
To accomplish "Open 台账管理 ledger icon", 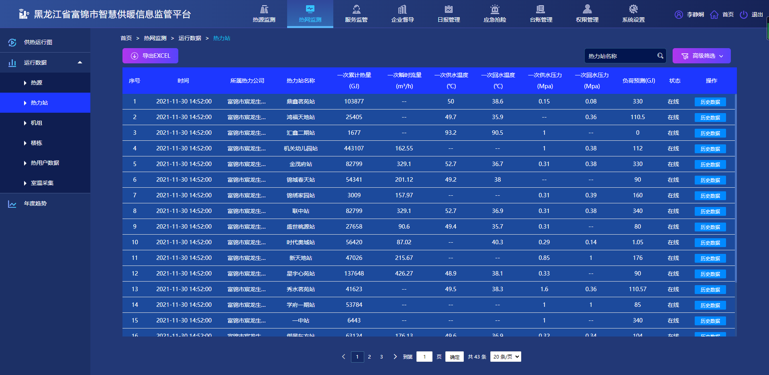I will pos(541,9).
